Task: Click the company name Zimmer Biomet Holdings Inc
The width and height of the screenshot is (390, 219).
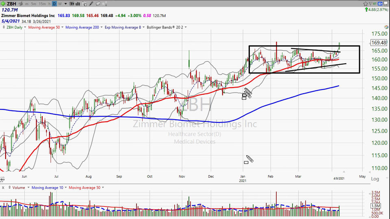Action: (28, 15)
